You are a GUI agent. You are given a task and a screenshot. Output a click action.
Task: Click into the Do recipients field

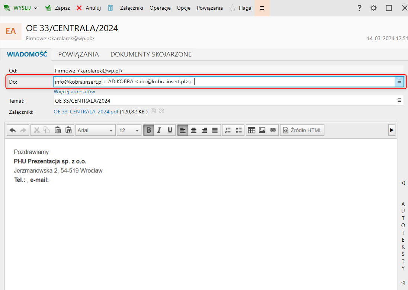224,82
